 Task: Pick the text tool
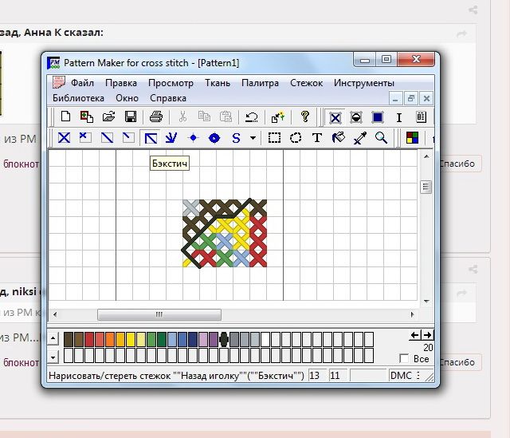[x=316, y=137]
